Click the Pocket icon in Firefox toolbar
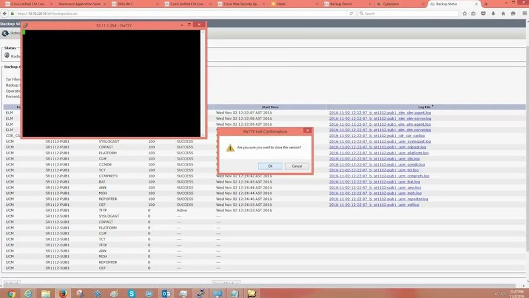The image size is (529, 298). 483,13
